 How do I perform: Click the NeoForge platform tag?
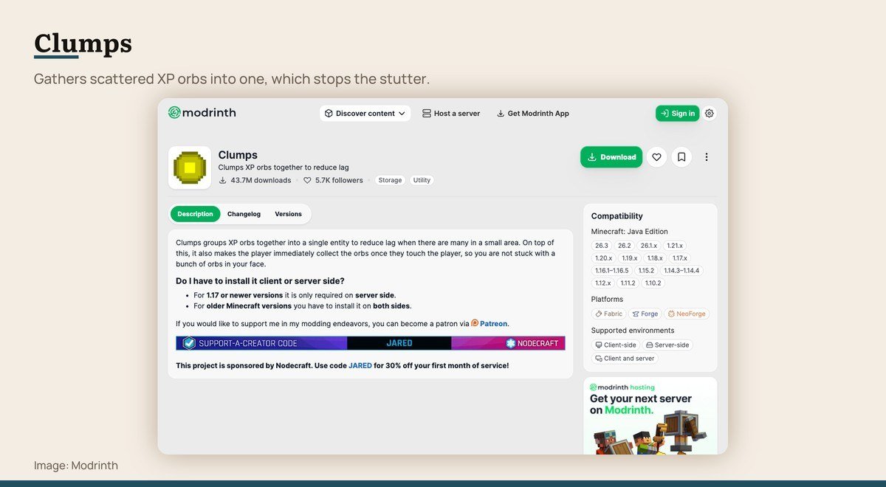[687, 314]
